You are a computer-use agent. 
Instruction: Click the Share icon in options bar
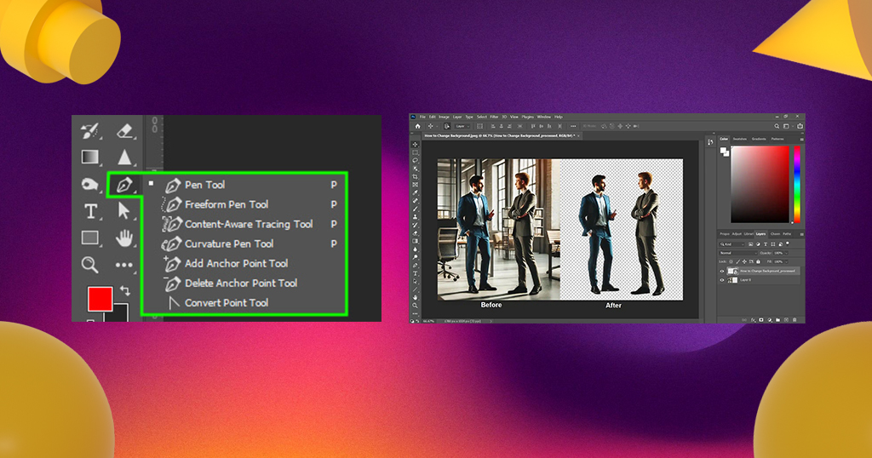[800, 126]
